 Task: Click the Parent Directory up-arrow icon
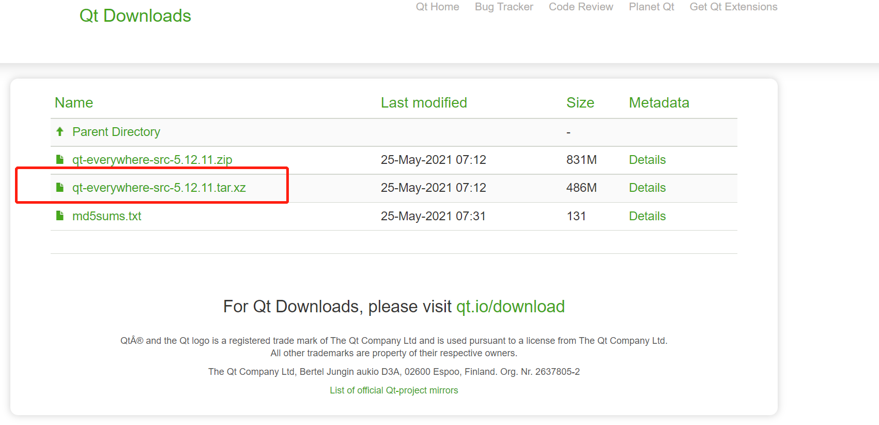click(60, 132)
